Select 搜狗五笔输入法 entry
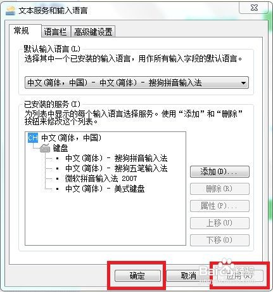 point(117,168)
